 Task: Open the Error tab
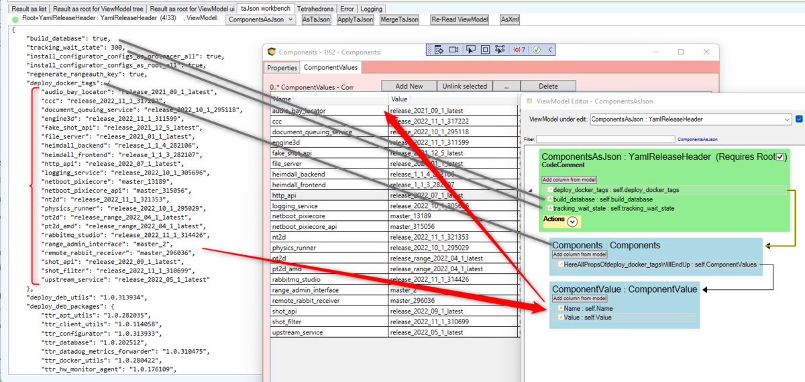click(347, 9)
